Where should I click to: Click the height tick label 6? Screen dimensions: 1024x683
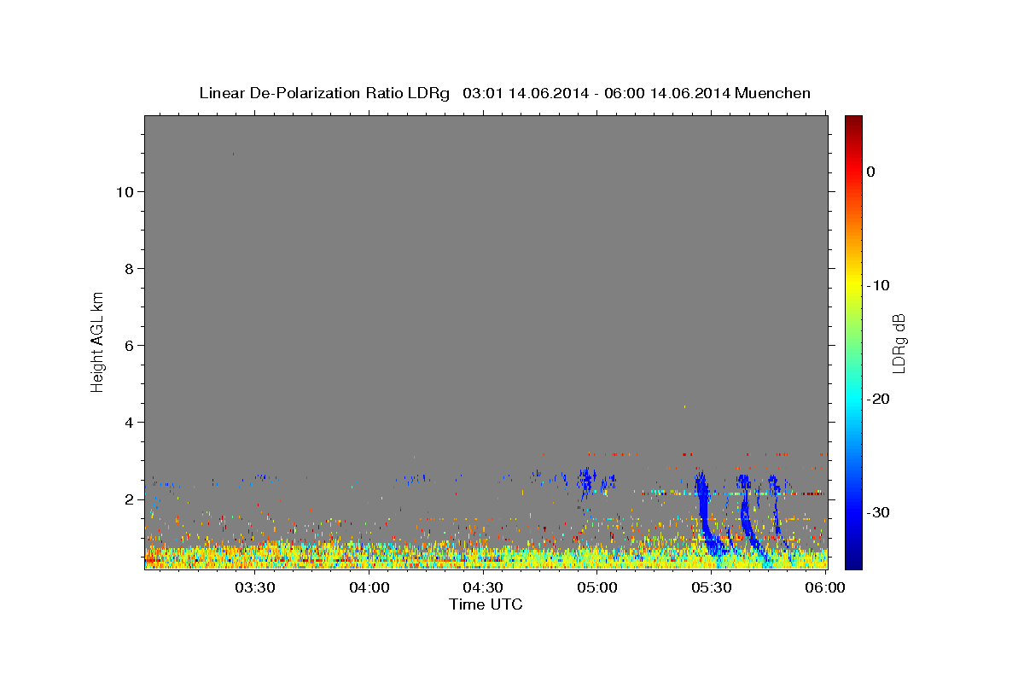[129, 345]
